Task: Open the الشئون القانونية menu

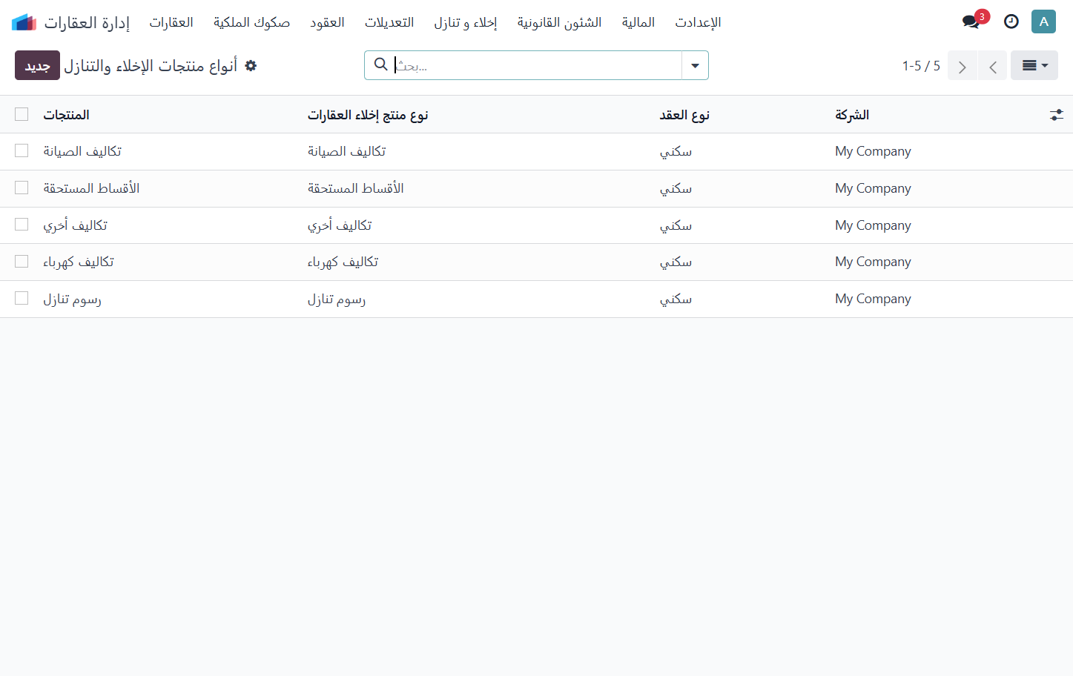Action: (559, 22)
